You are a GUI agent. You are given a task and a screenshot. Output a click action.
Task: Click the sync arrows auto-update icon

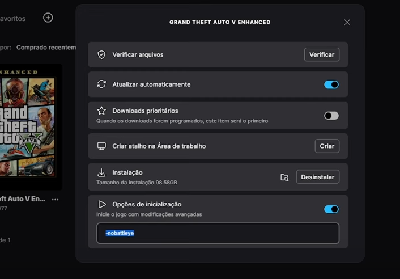[x=101, y=84]
